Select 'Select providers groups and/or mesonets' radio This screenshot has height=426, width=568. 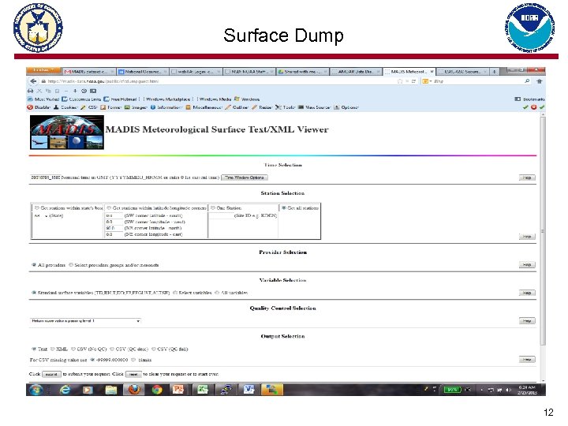pos(71,265)
